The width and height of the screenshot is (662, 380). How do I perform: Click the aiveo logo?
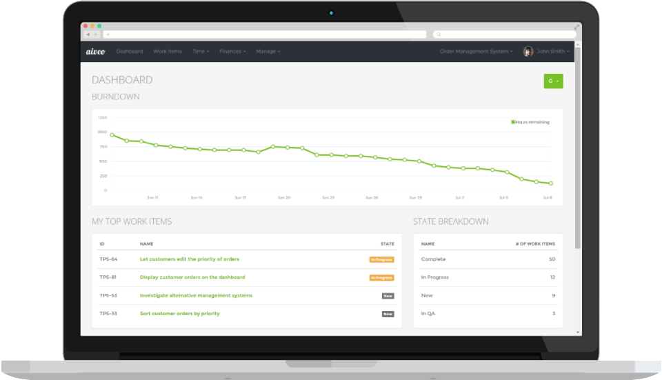click(95, 52)
